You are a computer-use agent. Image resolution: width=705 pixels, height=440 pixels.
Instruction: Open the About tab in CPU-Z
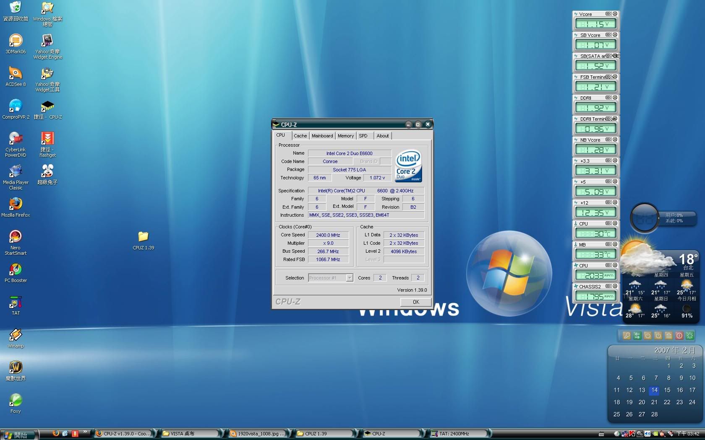(382, 136)
